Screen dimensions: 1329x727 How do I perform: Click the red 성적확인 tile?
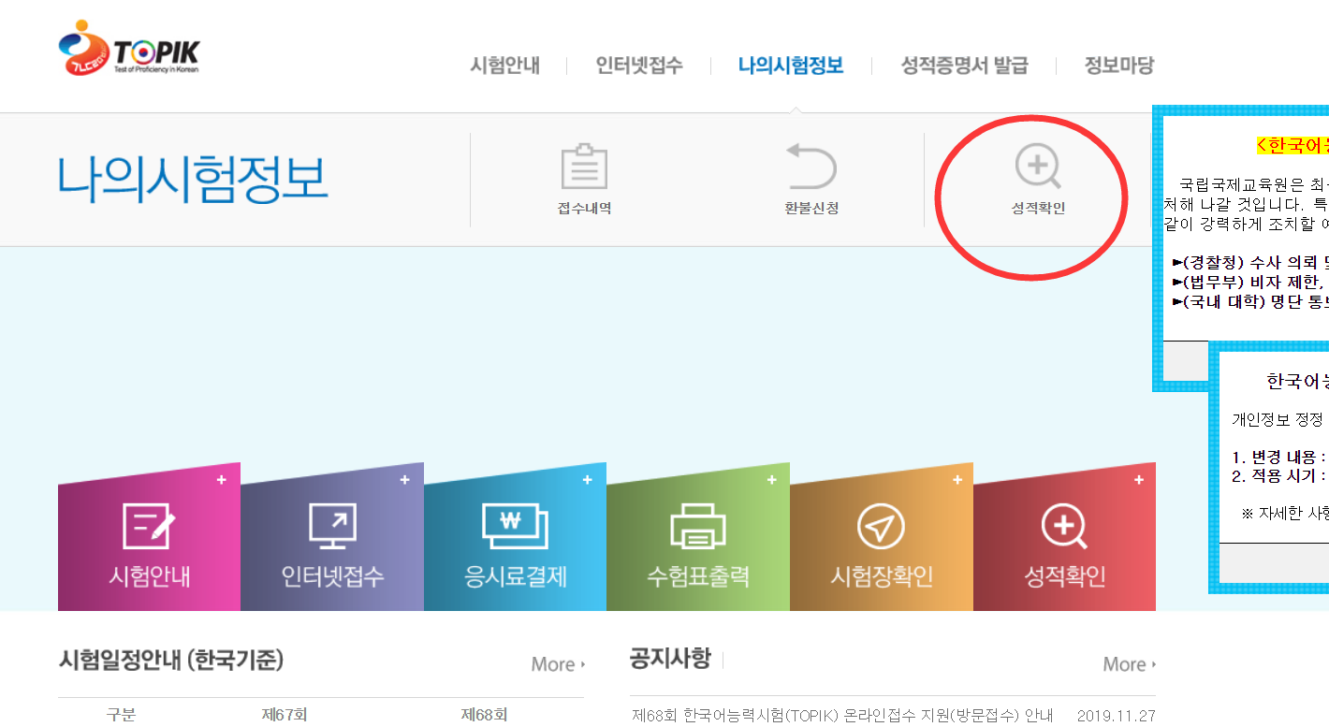[x=1064, y=543]
